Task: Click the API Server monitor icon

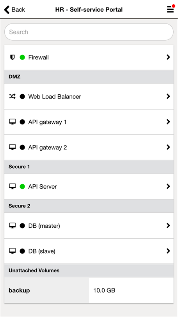Action: [12, 186]
